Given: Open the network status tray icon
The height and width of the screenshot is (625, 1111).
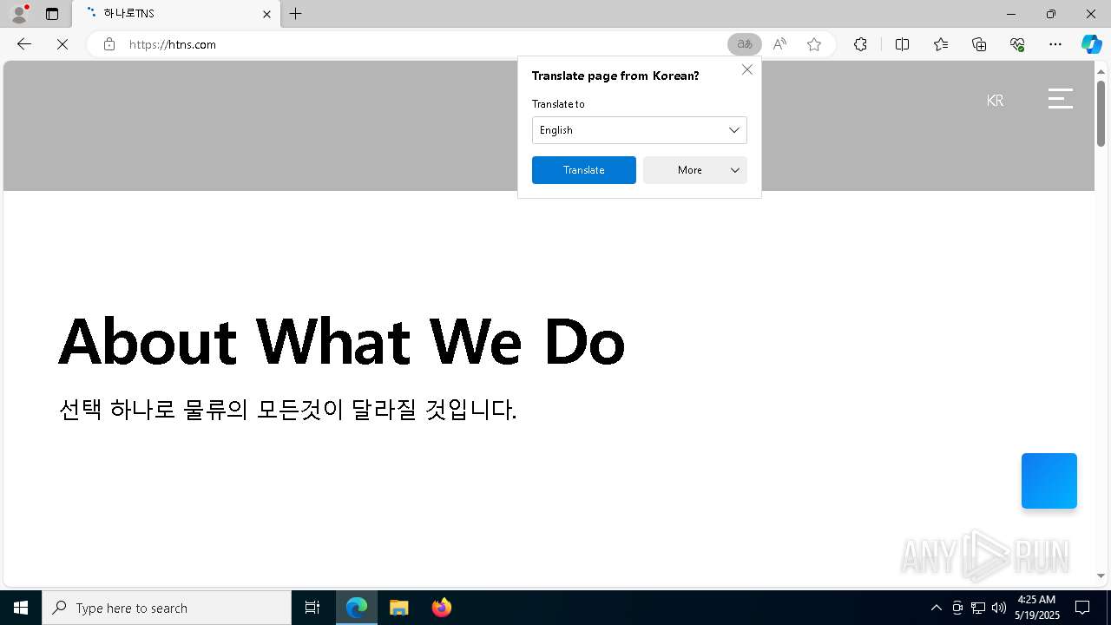Looking at the screenshot, I should [978, 608].
